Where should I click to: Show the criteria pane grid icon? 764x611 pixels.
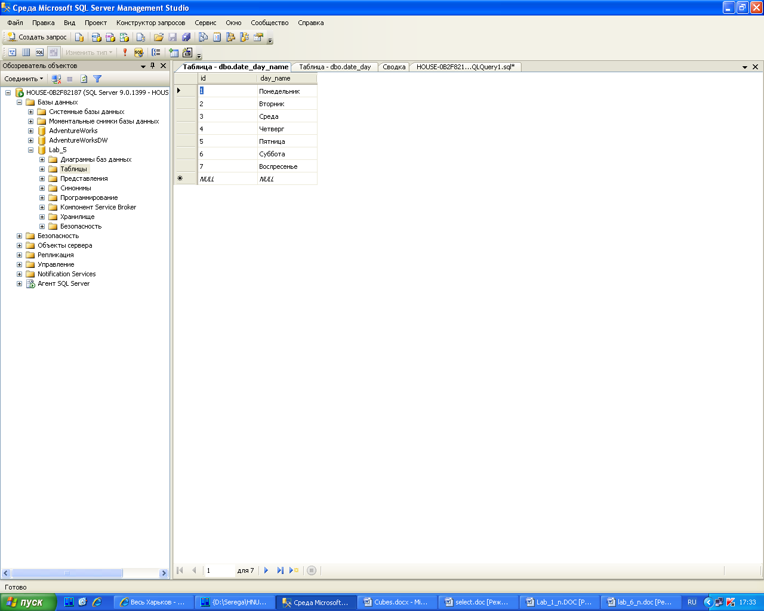pos(26,53)
